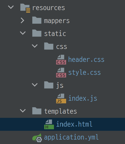125x144 pixels.
Task: Collapse the css folder chevron
Action: point(35,46)
